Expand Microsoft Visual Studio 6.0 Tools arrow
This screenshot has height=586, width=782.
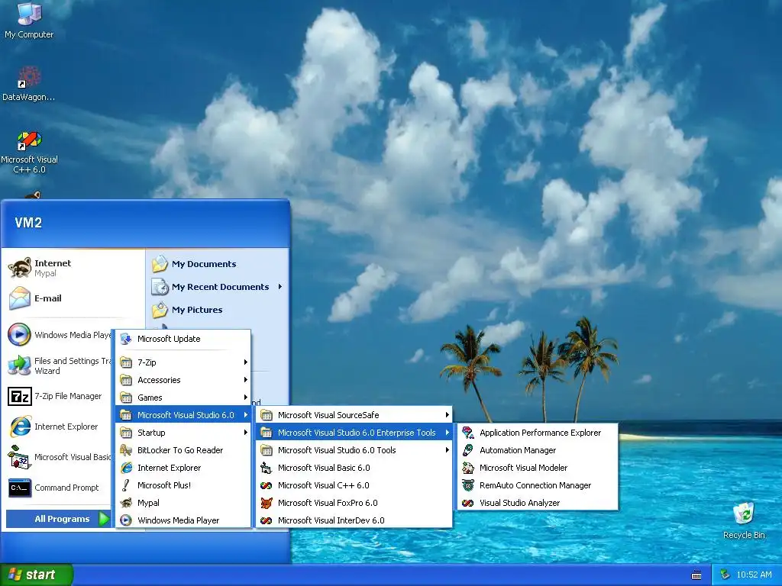pyautogui.click(x=447, y=450)
